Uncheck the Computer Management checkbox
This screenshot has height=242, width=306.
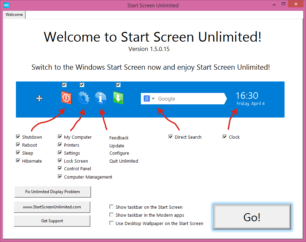60,177
